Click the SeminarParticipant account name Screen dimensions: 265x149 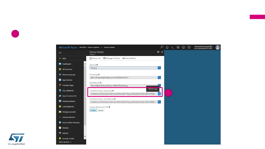click(204, 47)
